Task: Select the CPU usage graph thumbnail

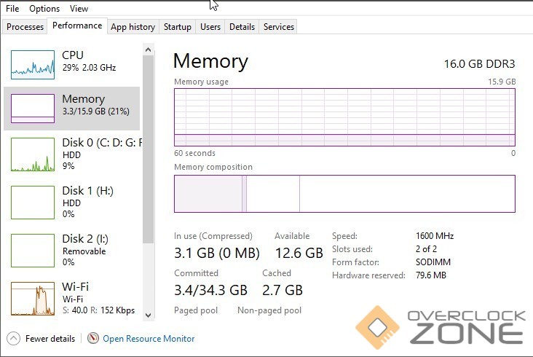Action: [x=33, y=64]
